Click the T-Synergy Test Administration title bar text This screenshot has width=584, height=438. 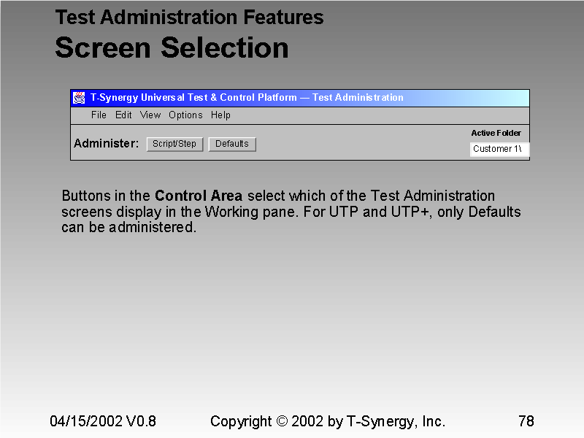[x=247, y=98]
